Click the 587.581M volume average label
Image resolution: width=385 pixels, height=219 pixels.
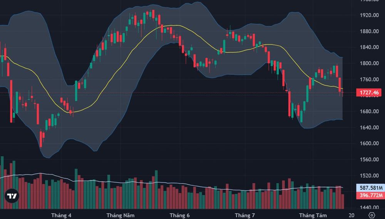tap(371, 188)
